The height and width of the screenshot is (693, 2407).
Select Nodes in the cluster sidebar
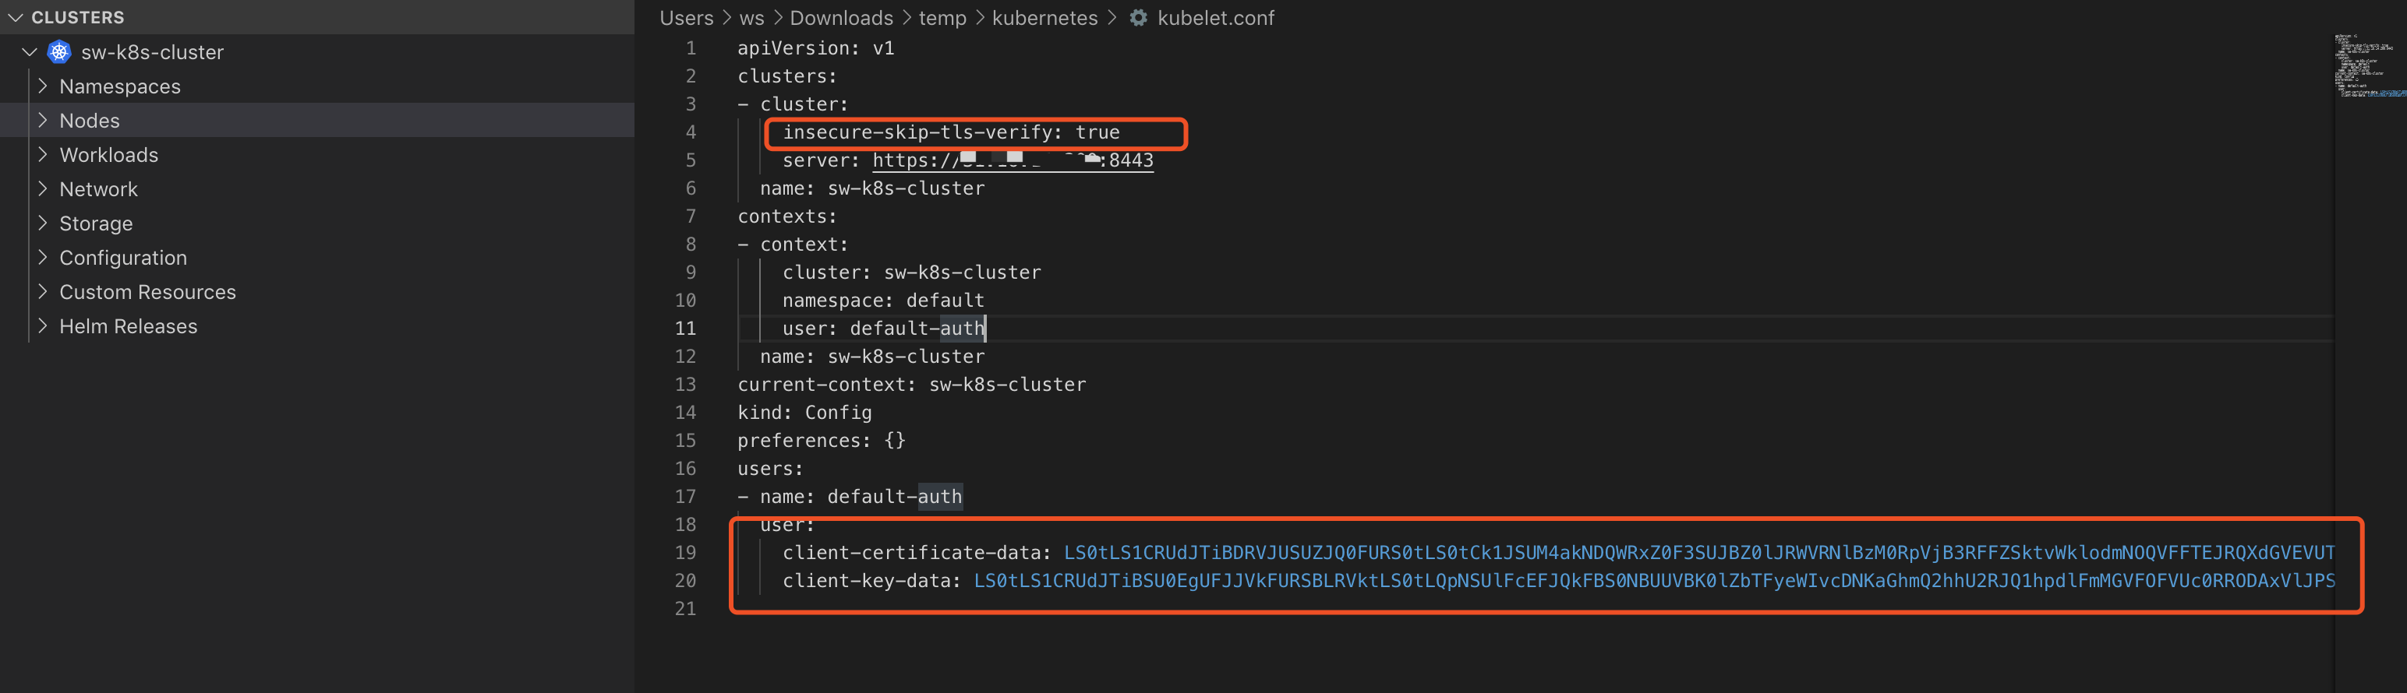(89, 120)
